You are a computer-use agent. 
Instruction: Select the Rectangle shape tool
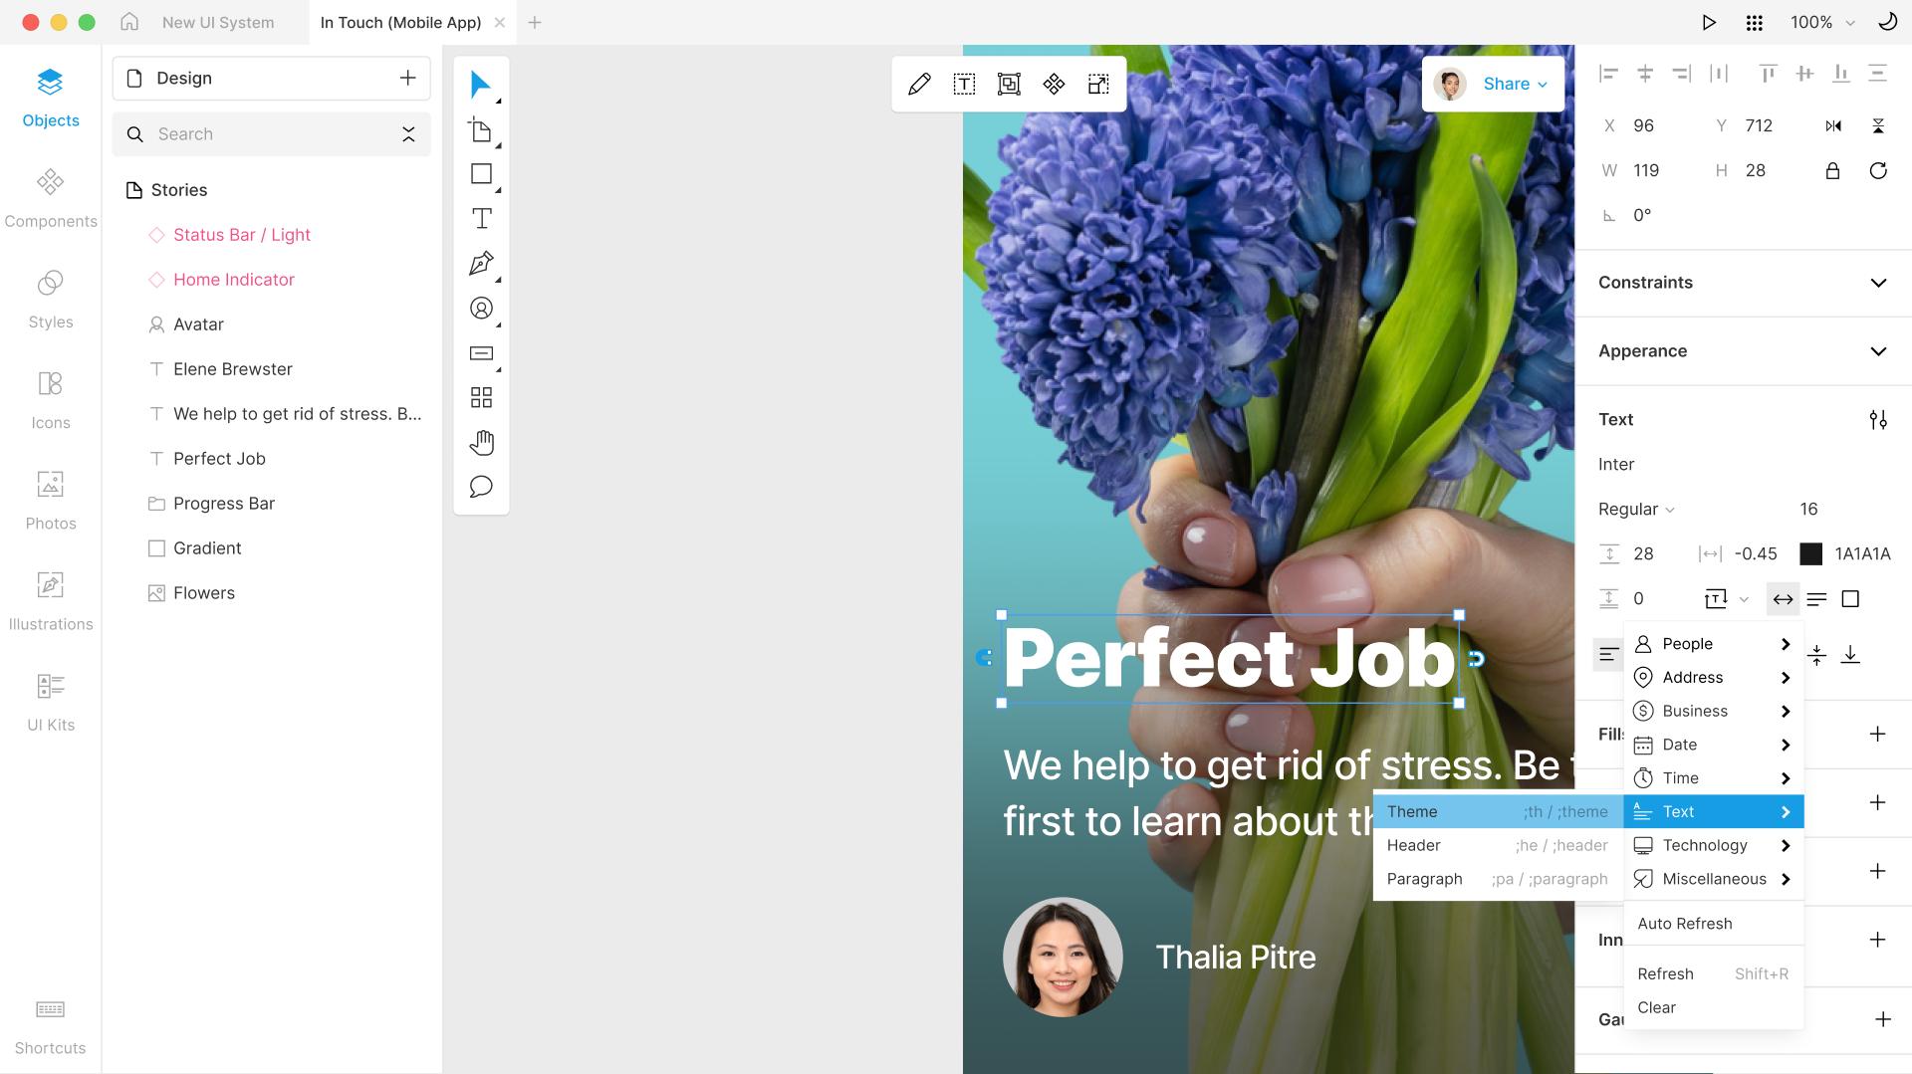click(x=481, y=174)
